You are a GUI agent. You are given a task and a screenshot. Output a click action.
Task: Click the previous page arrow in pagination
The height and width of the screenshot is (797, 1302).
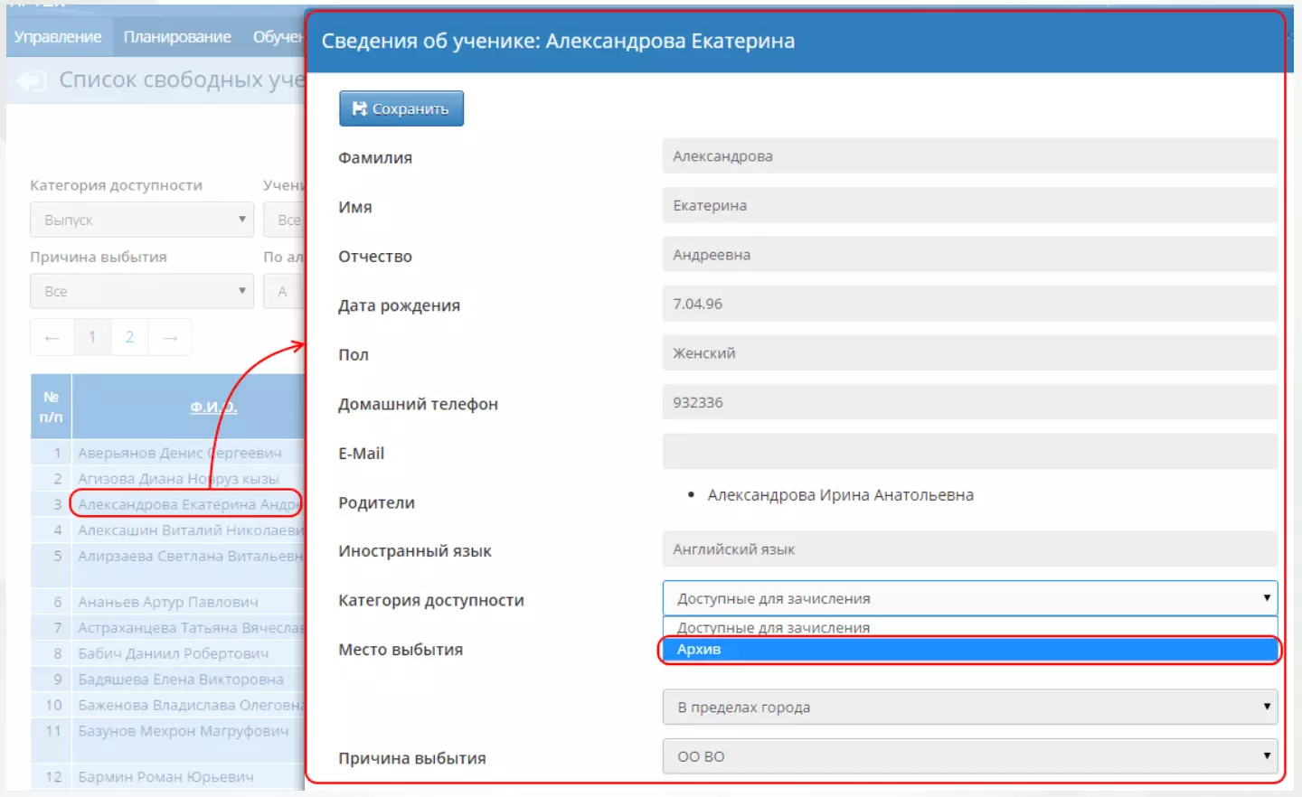pyautogui.click(x=52, y=337)
